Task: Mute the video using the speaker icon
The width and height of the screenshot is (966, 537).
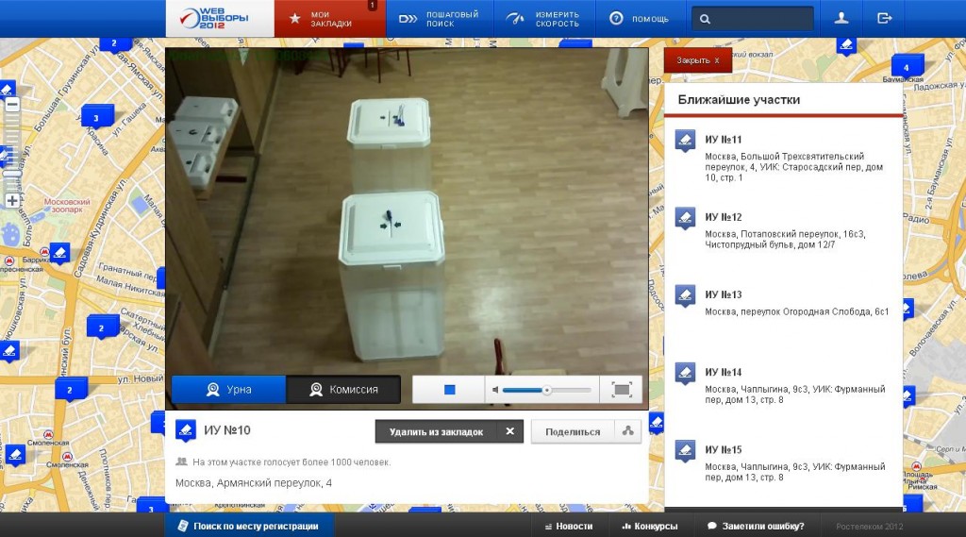Action: (x=494, y=390)
